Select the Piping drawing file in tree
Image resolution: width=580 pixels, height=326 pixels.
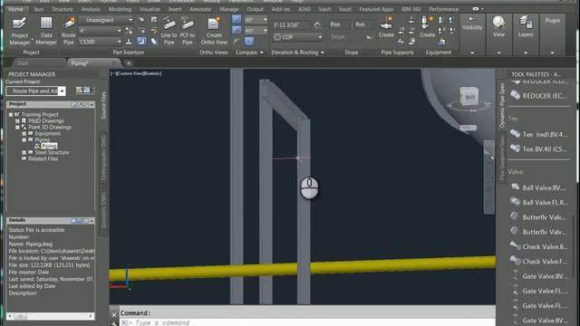[x=49, y=146]
